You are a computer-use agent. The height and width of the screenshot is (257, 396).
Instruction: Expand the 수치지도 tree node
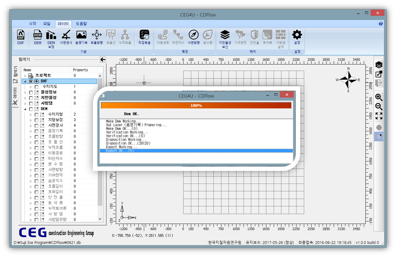coord(30,87)
